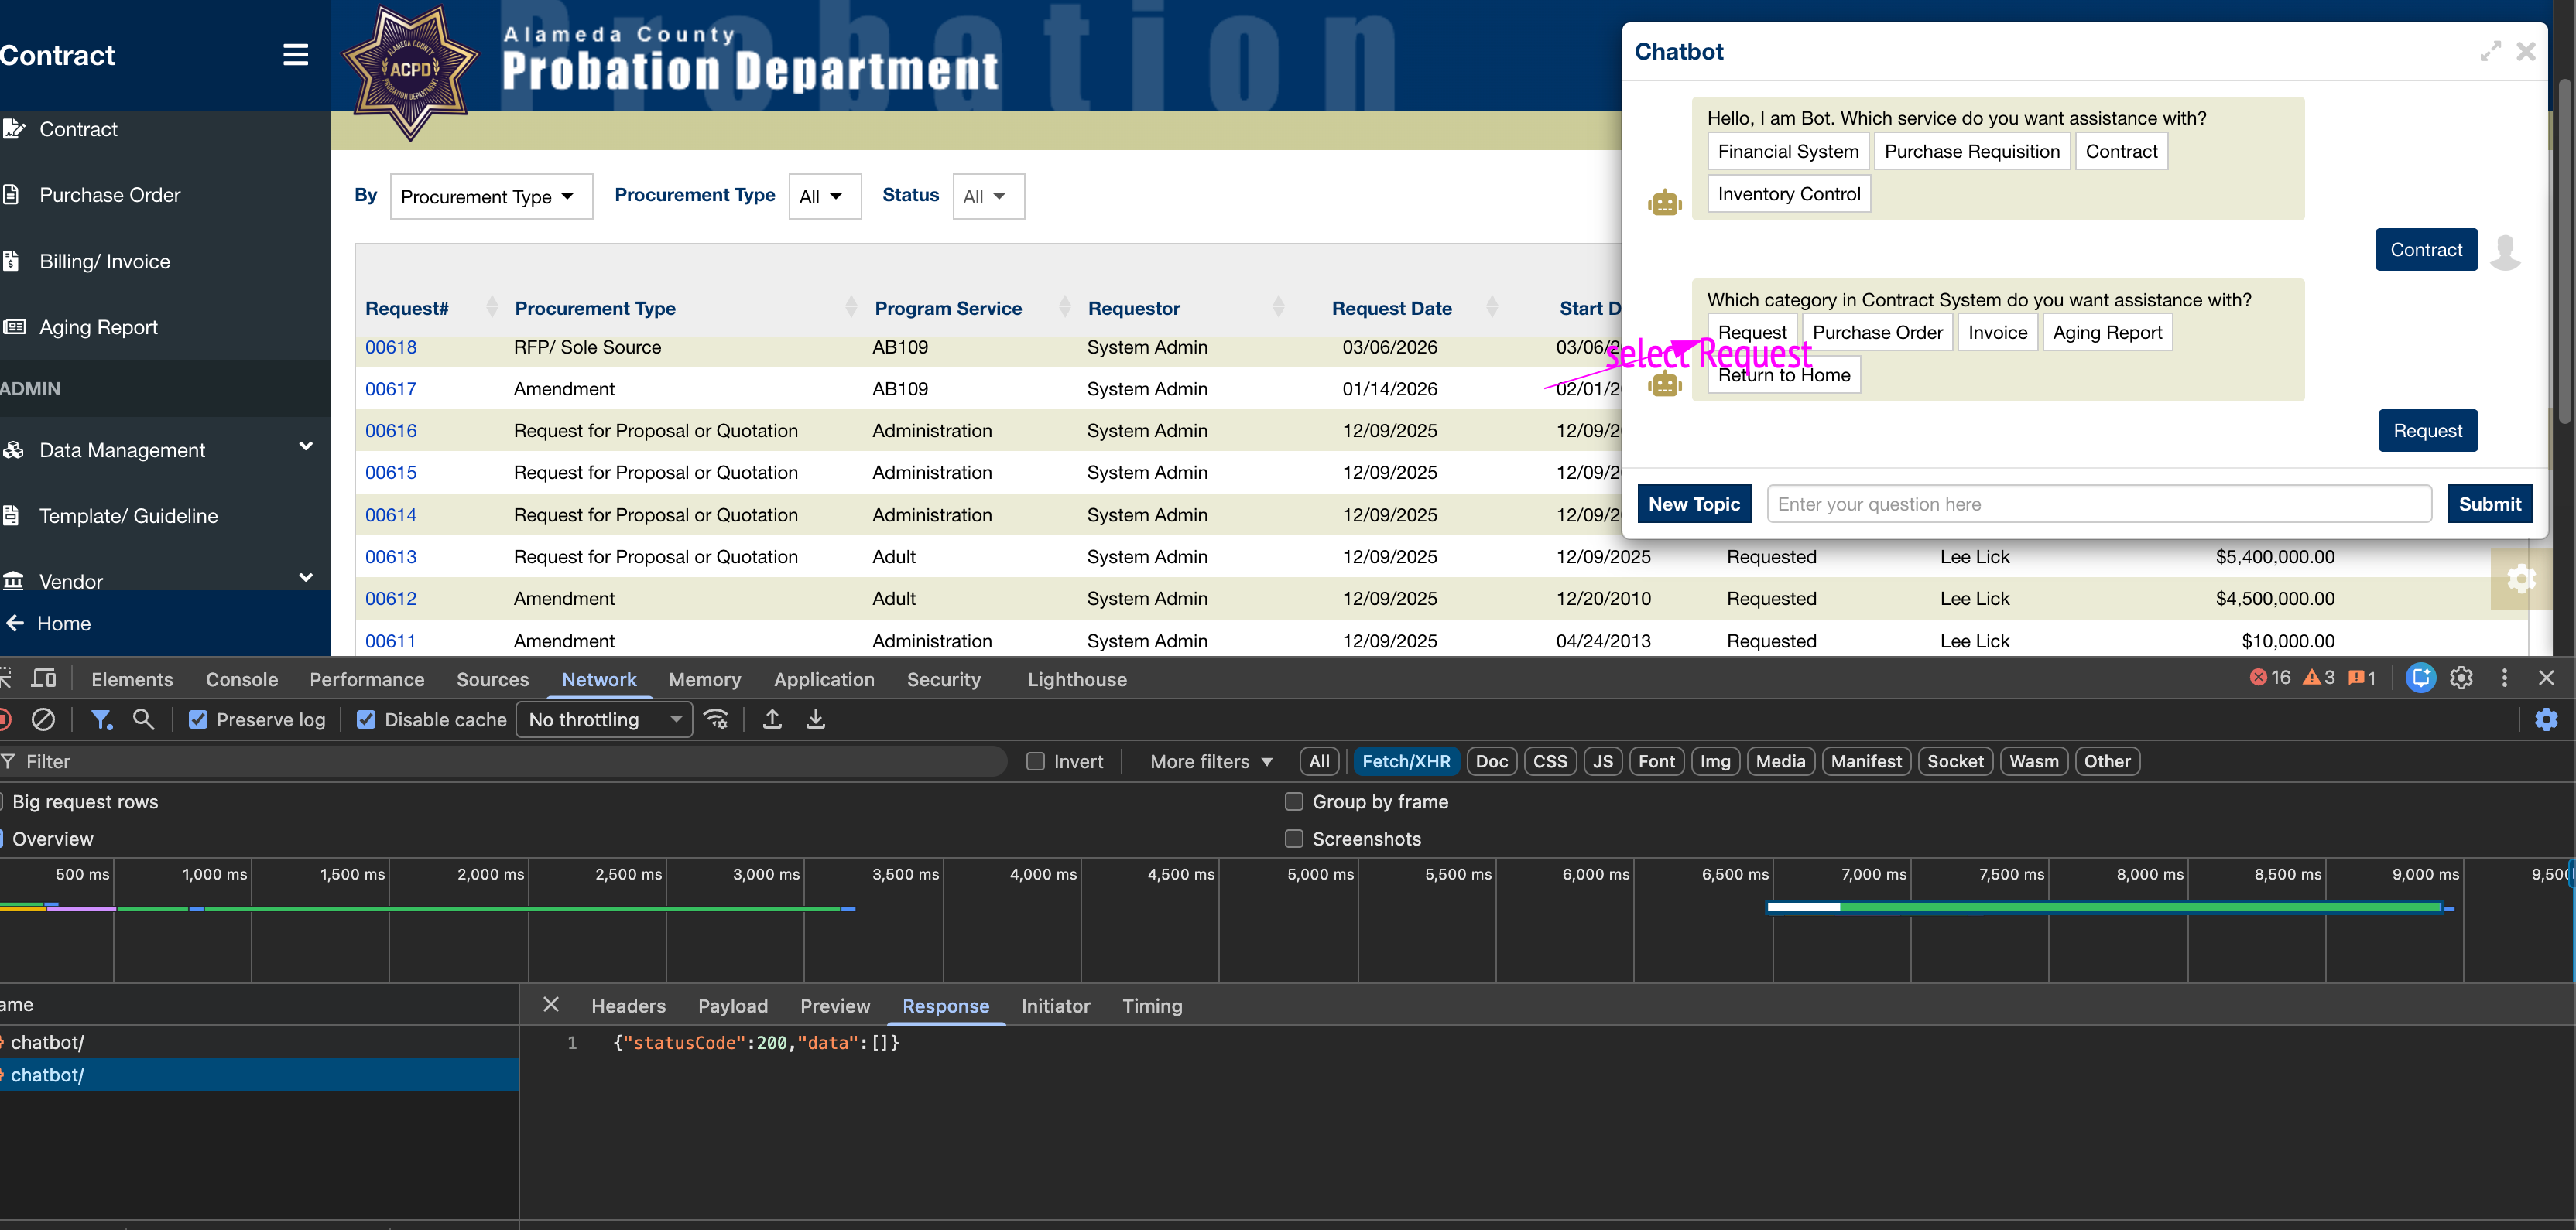2576x1230 pixels.
Task: Expand the chatbot window with the resize icon
Action: tap(2490, 51)
